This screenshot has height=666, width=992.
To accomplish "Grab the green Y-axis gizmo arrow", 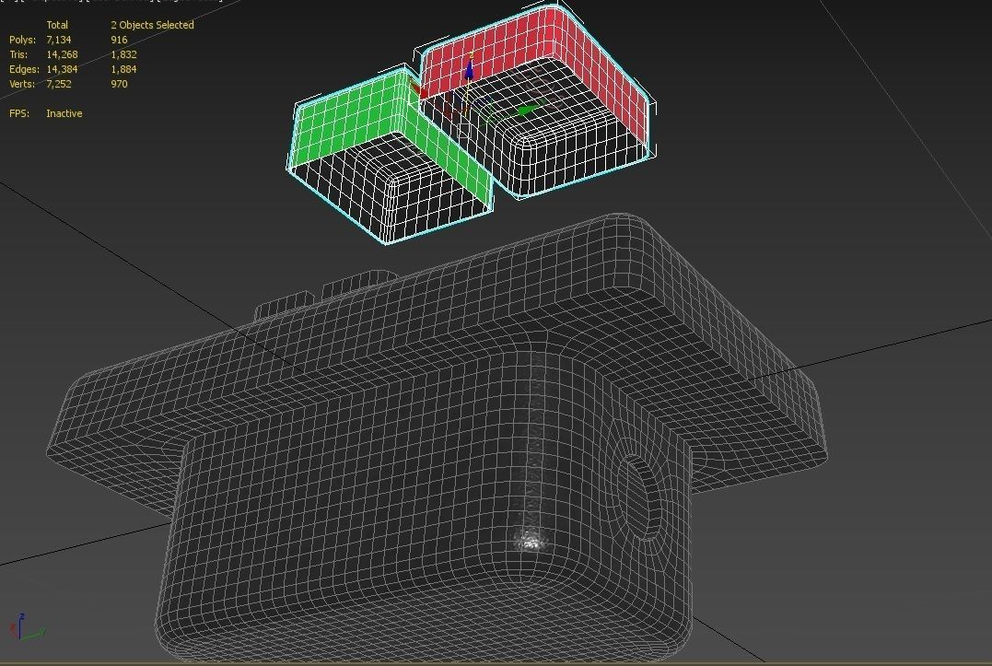I will 528,110.
